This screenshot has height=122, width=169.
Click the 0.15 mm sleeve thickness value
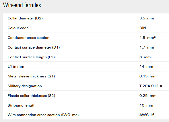[x=148, y=76]
